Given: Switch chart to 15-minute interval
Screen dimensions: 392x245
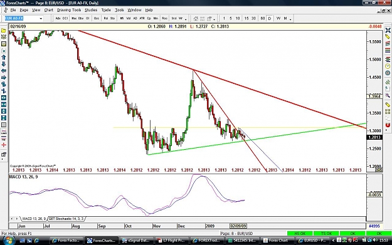Looking at the screenshot, I should tap(246, 18).
